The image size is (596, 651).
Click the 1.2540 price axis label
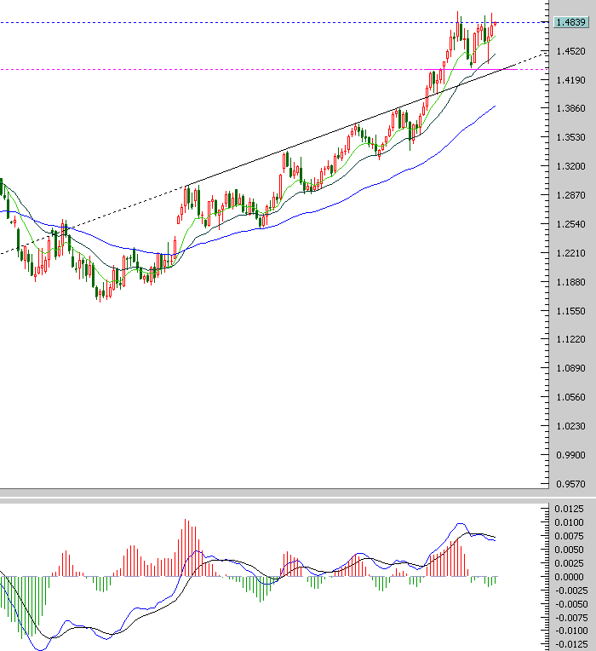570,224
